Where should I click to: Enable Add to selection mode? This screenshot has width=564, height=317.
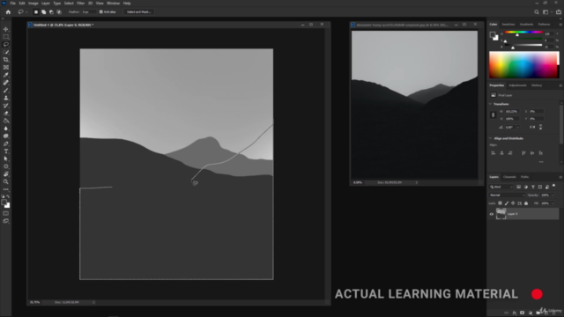coord(43,11)
